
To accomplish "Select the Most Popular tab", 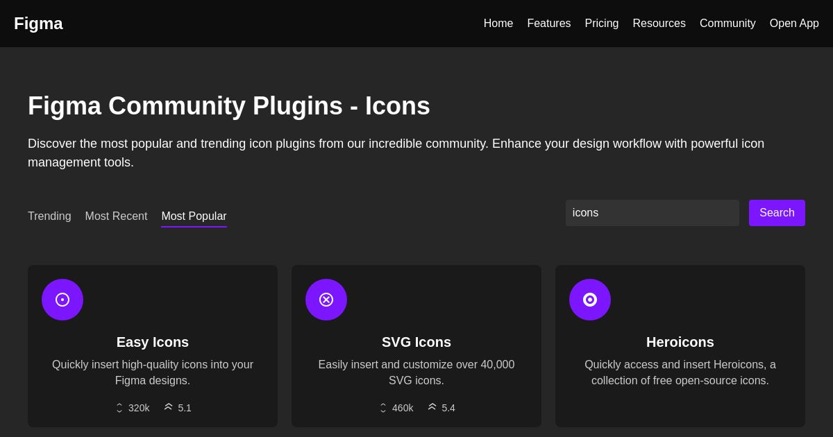I will (x=194, y=216).
